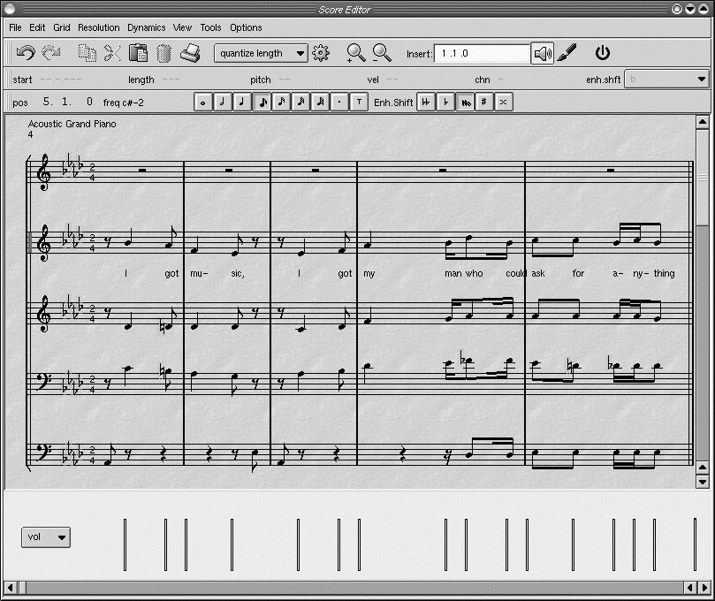Image resolution: width=715 pixels, height=601 pixels.
Task: Open the quantize length dropdown
Action: point(259,53)
